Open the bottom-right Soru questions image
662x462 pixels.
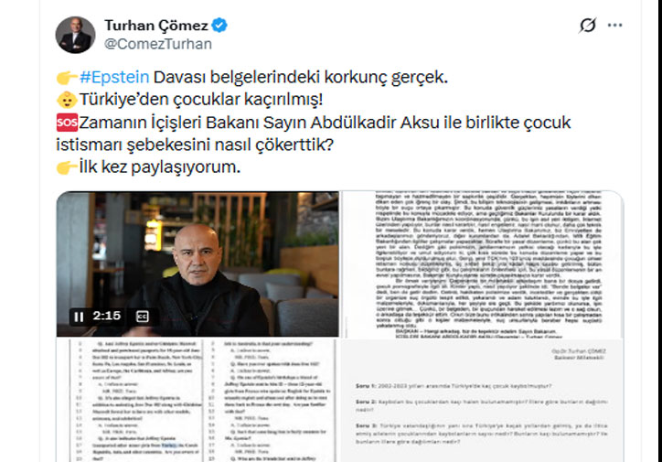482,401
